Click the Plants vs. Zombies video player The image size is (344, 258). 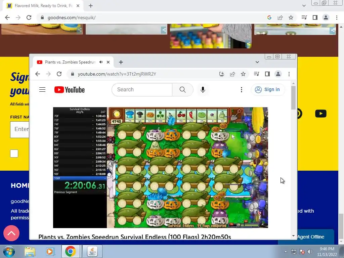tap(160, 168)
